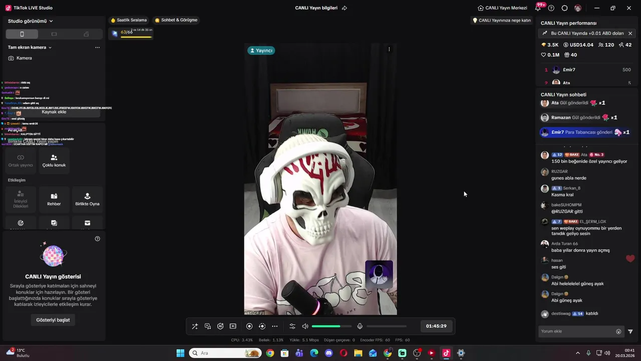Click the Yayıncı label on preview
641x361 pixels.
pos(261,51)
